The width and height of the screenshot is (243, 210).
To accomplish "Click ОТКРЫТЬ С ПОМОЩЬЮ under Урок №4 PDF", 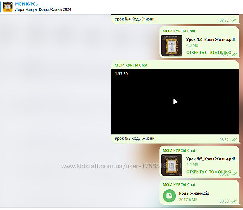I will [x=208, y=53].
